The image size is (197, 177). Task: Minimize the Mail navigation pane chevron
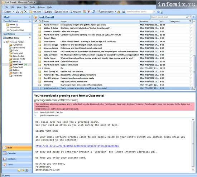30,17
